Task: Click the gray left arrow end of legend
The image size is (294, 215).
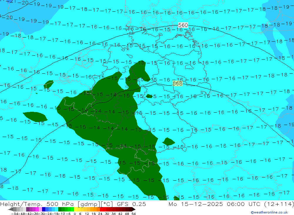Action: point(11,209)
